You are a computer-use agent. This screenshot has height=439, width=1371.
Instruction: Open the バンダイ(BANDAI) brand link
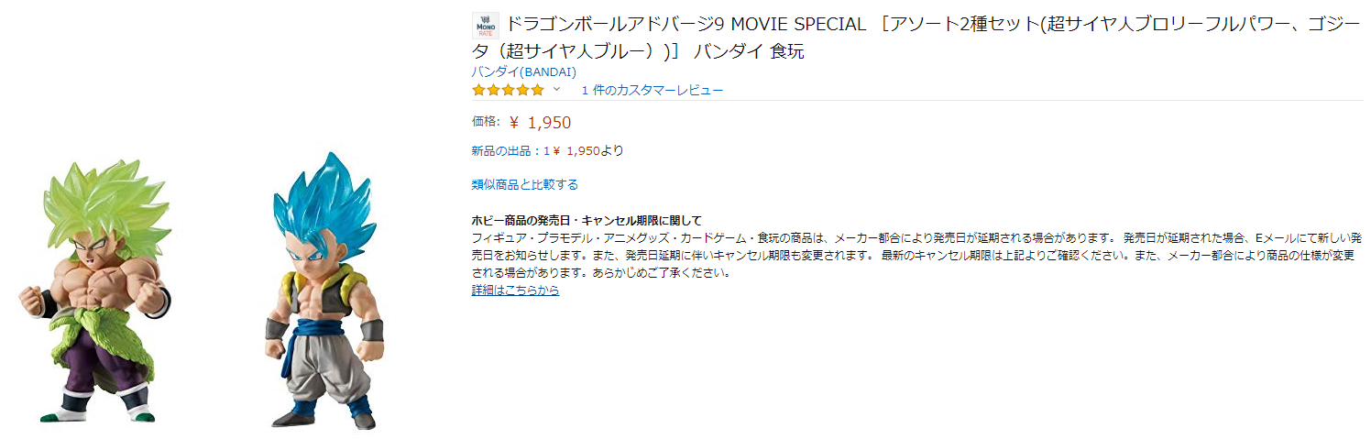point(523,71)
